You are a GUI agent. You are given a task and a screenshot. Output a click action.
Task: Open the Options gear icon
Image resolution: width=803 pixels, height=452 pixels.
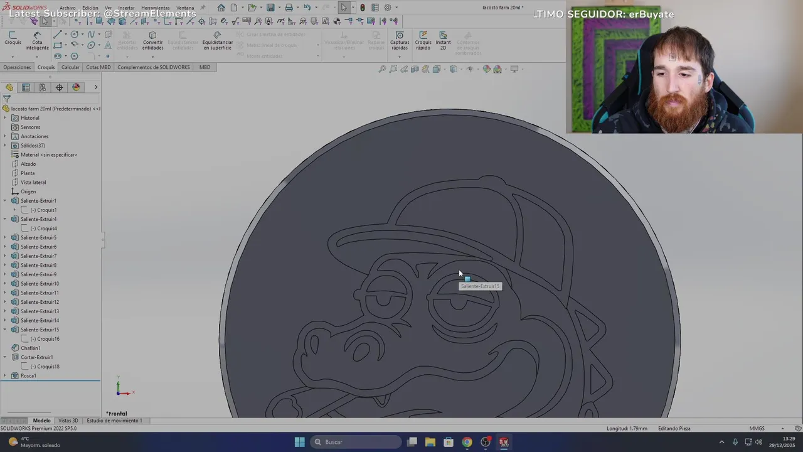388,8
